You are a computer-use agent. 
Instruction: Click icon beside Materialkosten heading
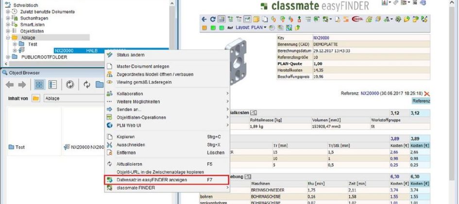pos(254,112)
